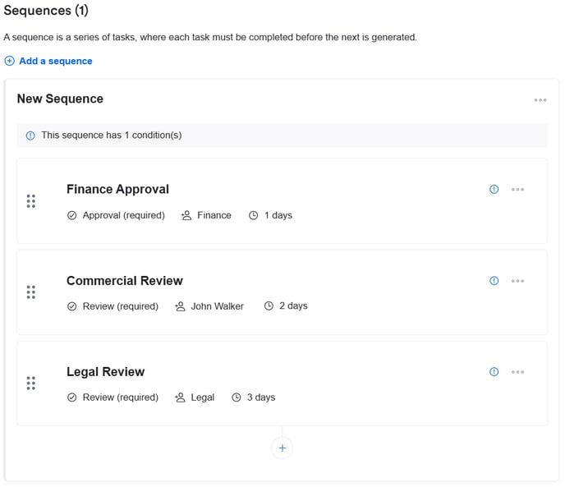
Task: Open the Legal Review more options menu
Action: [517, 371]
